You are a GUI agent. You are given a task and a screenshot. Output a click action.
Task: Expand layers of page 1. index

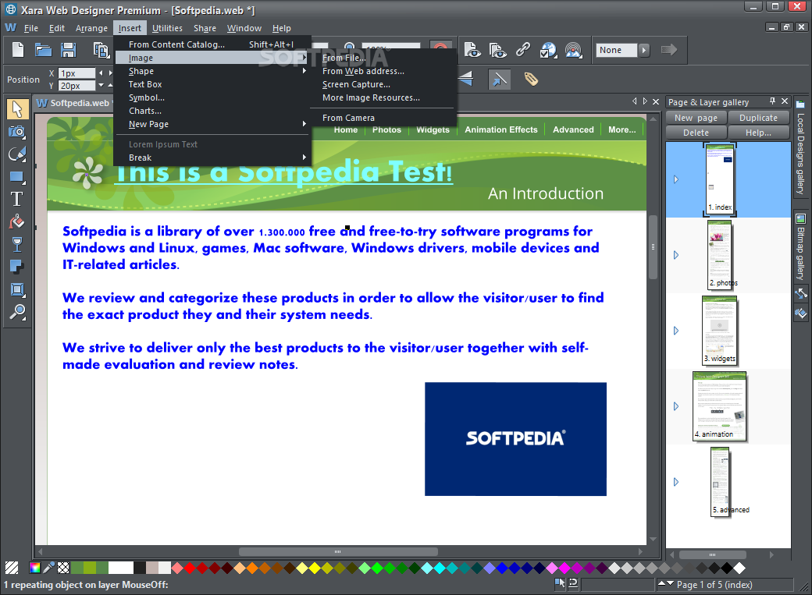(x=676, y=179)
